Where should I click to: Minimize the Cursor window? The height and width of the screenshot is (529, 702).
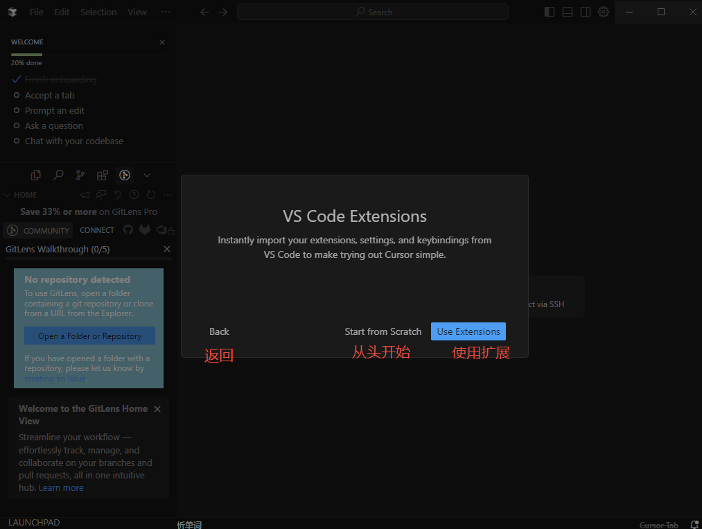point(629,12)
